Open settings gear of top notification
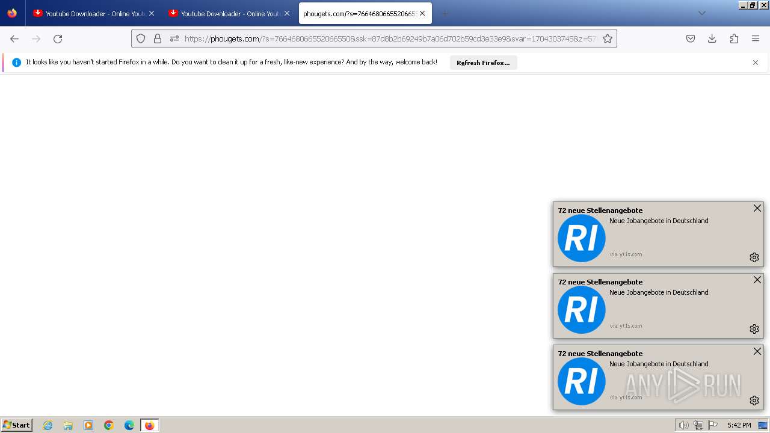 [754, 257]
